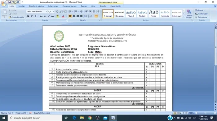The height and width of the screenshot is (121, 217).
Task: Click Palabras: 276 word count
Action: point(21,113)
